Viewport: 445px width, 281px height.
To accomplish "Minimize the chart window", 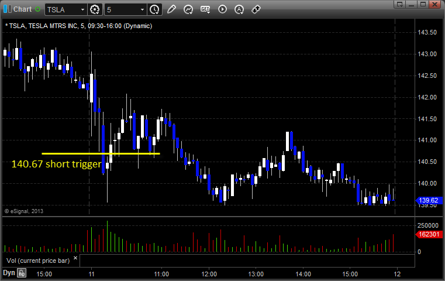I will (412, 4).
